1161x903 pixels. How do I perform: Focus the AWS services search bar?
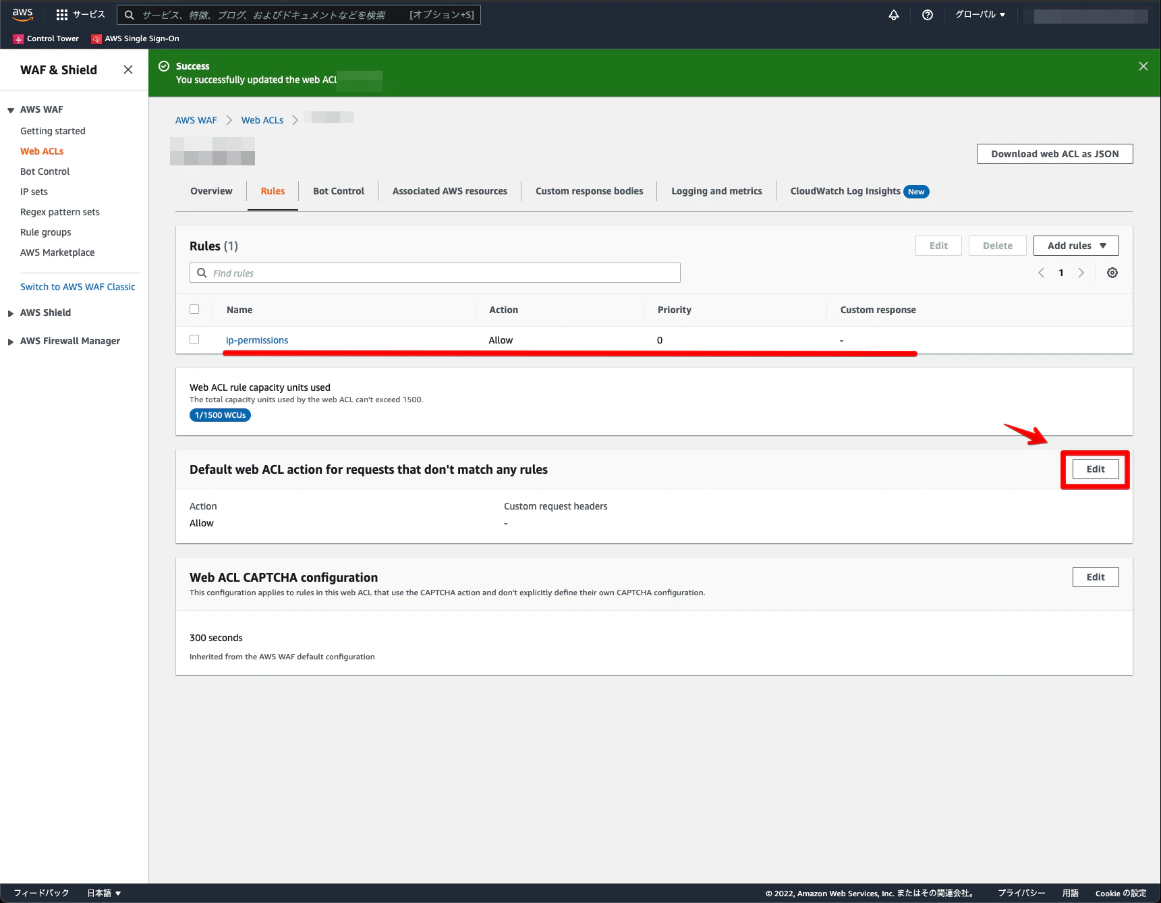click(x=299, y=15)
